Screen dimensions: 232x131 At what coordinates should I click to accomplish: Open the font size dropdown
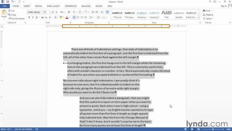(50, 12)
